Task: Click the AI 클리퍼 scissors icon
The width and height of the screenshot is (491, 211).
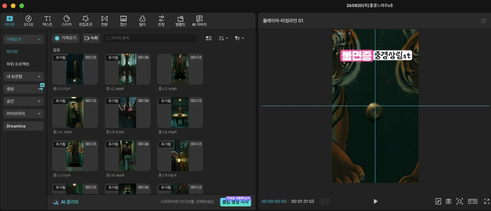Action: click(x=56, y=202)
